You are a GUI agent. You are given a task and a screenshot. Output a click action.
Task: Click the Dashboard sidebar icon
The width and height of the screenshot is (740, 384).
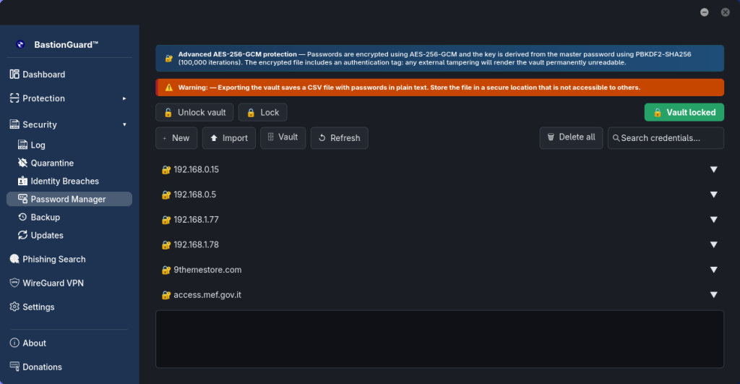point(14,74)
